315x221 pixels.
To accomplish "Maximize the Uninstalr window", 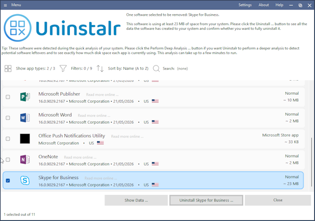I will 300,5.
